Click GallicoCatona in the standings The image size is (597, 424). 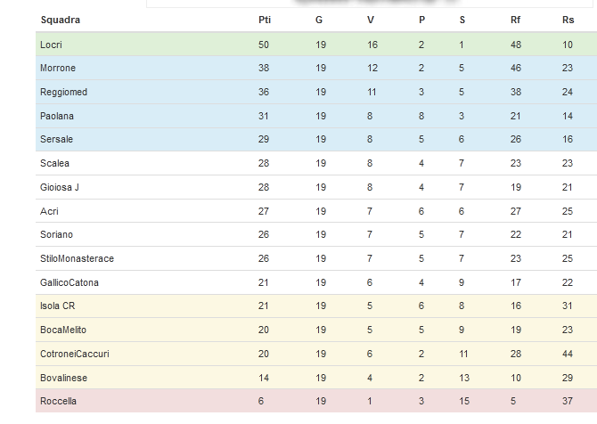click(x=70, y=282)
